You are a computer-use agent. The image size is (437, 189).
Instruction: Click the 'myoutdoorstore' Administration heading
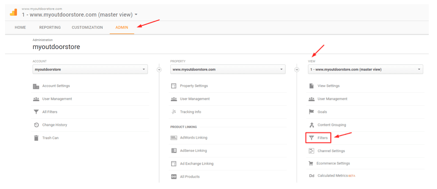pyautogui.click(x=56, y=47)
